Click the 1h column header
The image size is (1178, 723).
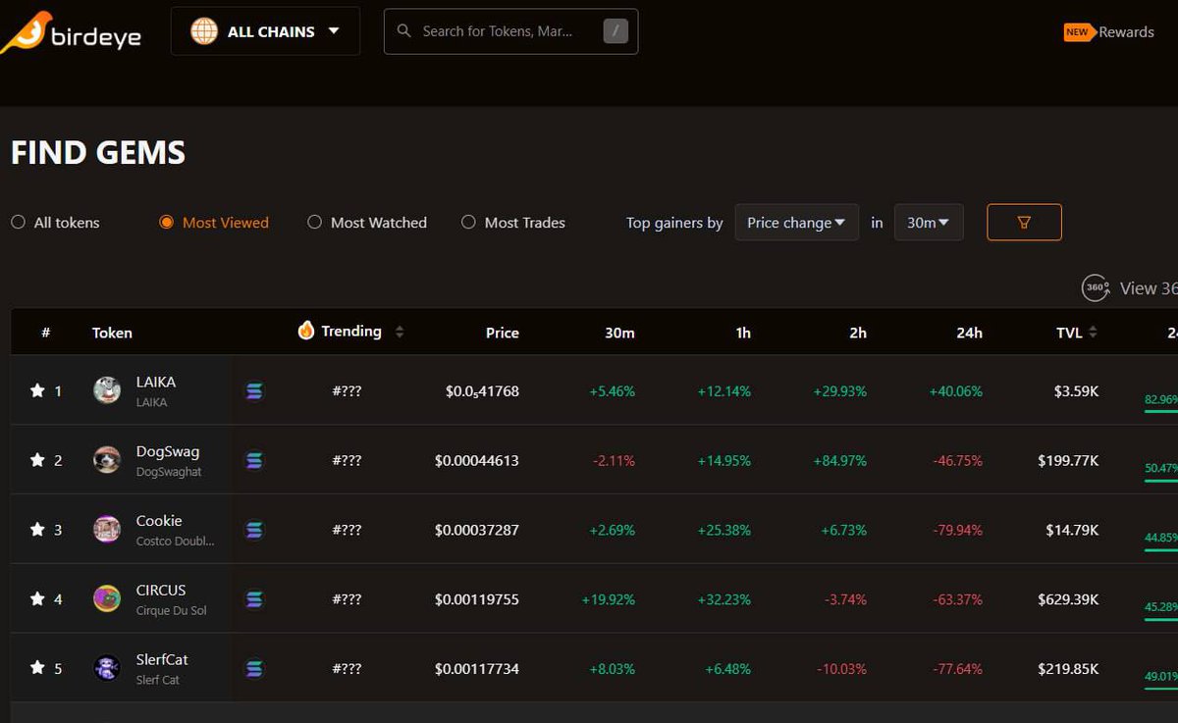(x=743, y=333)
